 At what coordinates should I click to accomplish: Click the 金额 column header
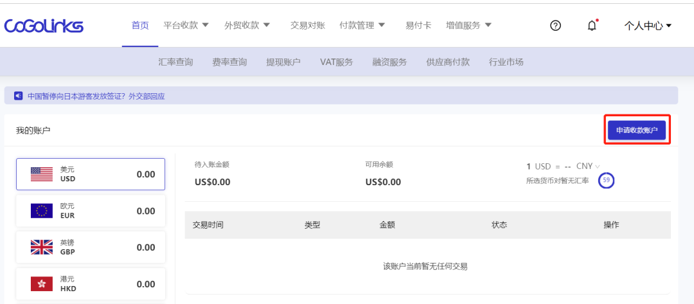(x=387, y=225)
